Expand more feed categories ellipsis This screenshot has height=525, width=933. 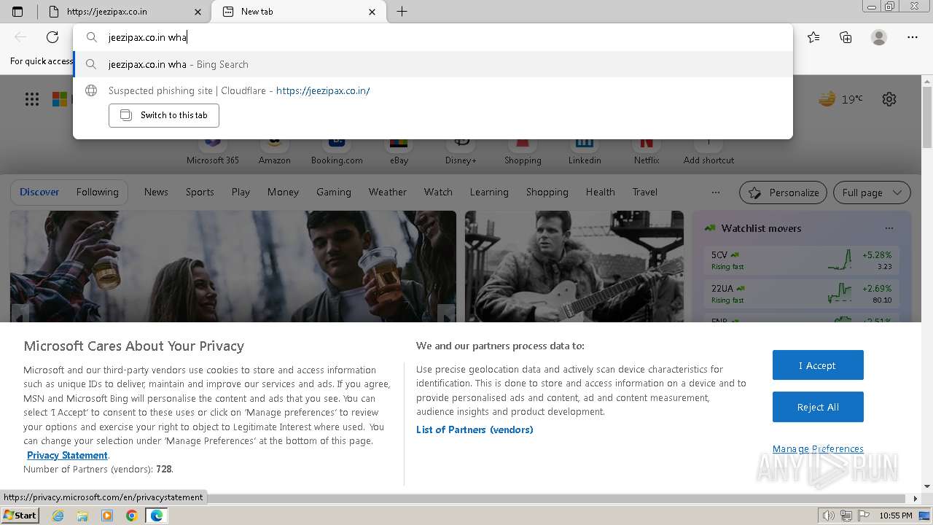(716, 192)
